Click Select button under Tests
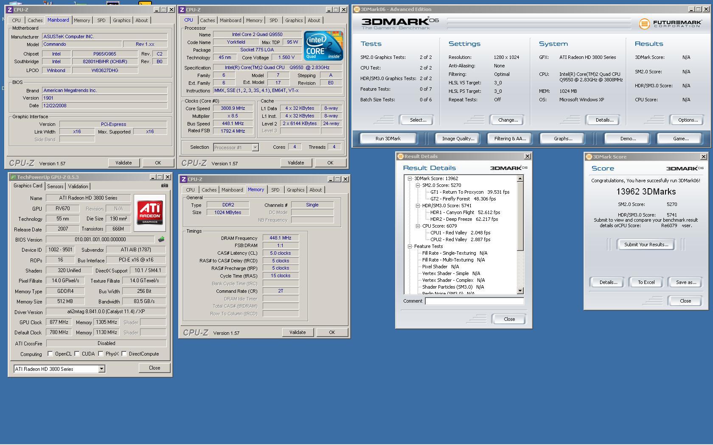Viewport: 713px width, 445px height. coord(418,120)
